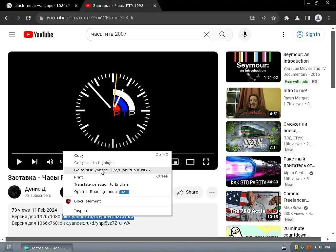Viewport: 336px width, 252px height.
Task: Open more actions ellipsis under video
Action: pos(212,192)
